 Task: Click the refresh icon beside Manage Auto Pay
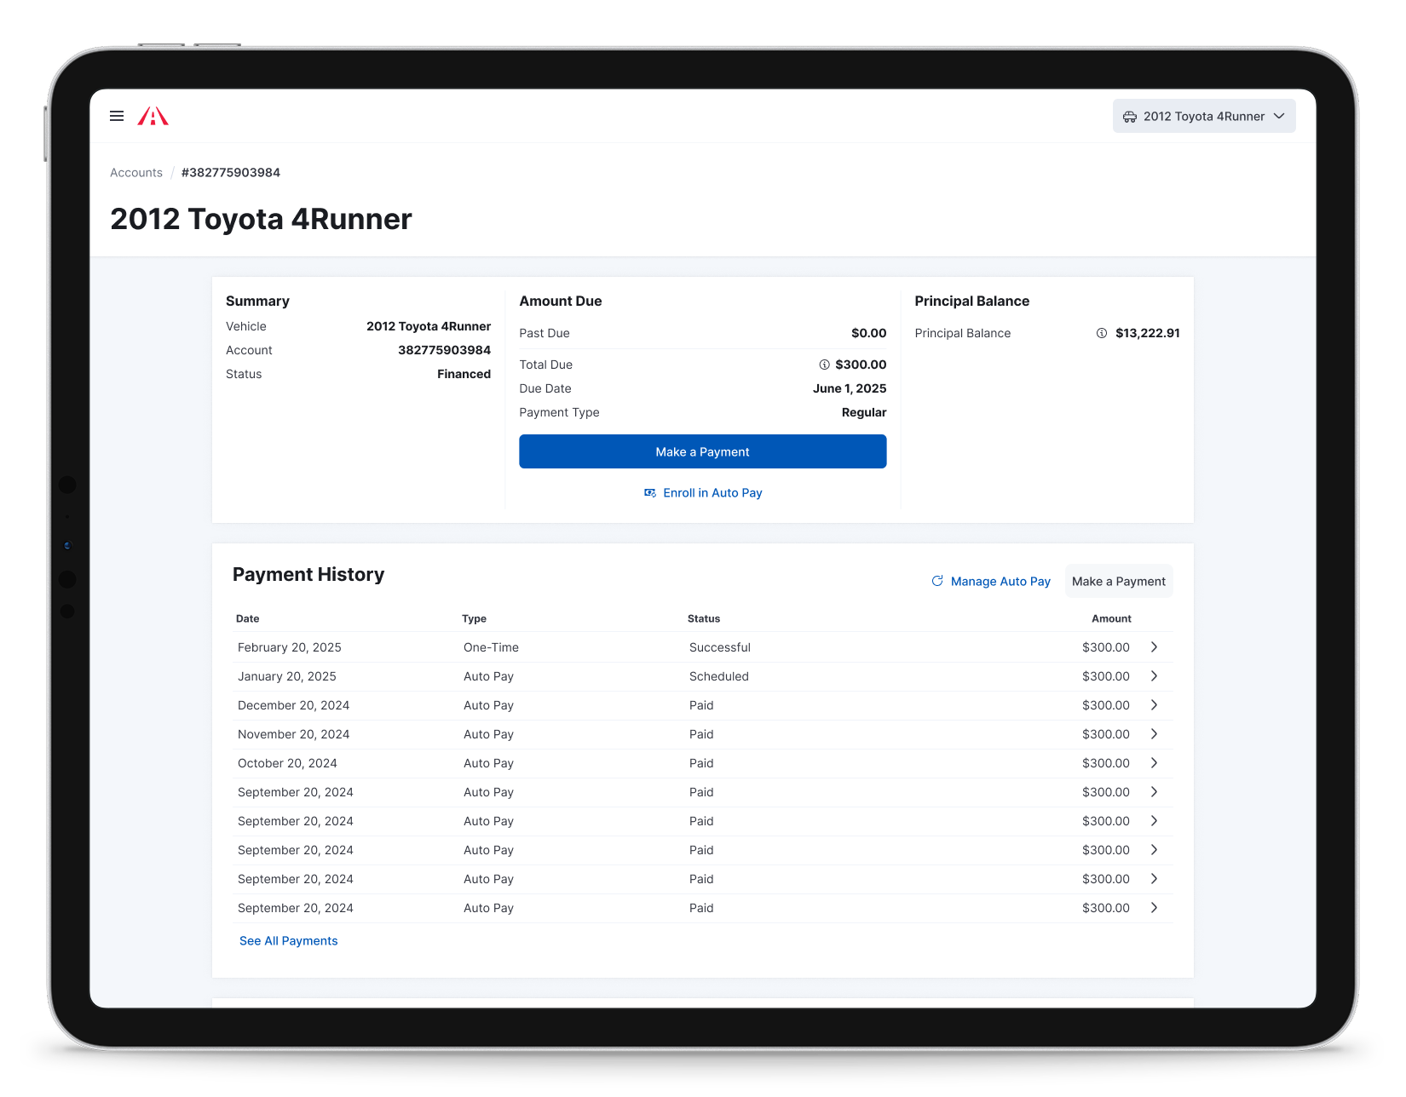(937, 581)
